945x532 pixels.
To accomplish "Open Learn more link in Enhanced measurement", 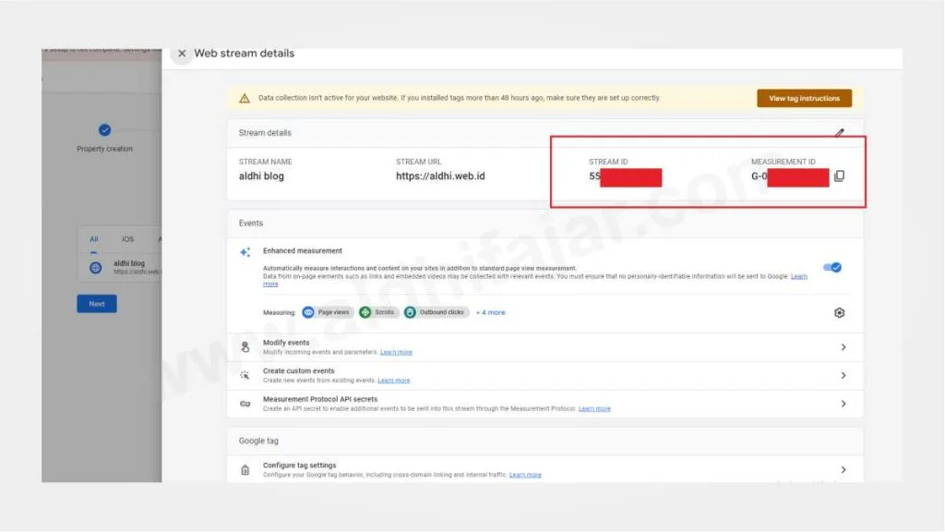I will (x=798, y=276).
